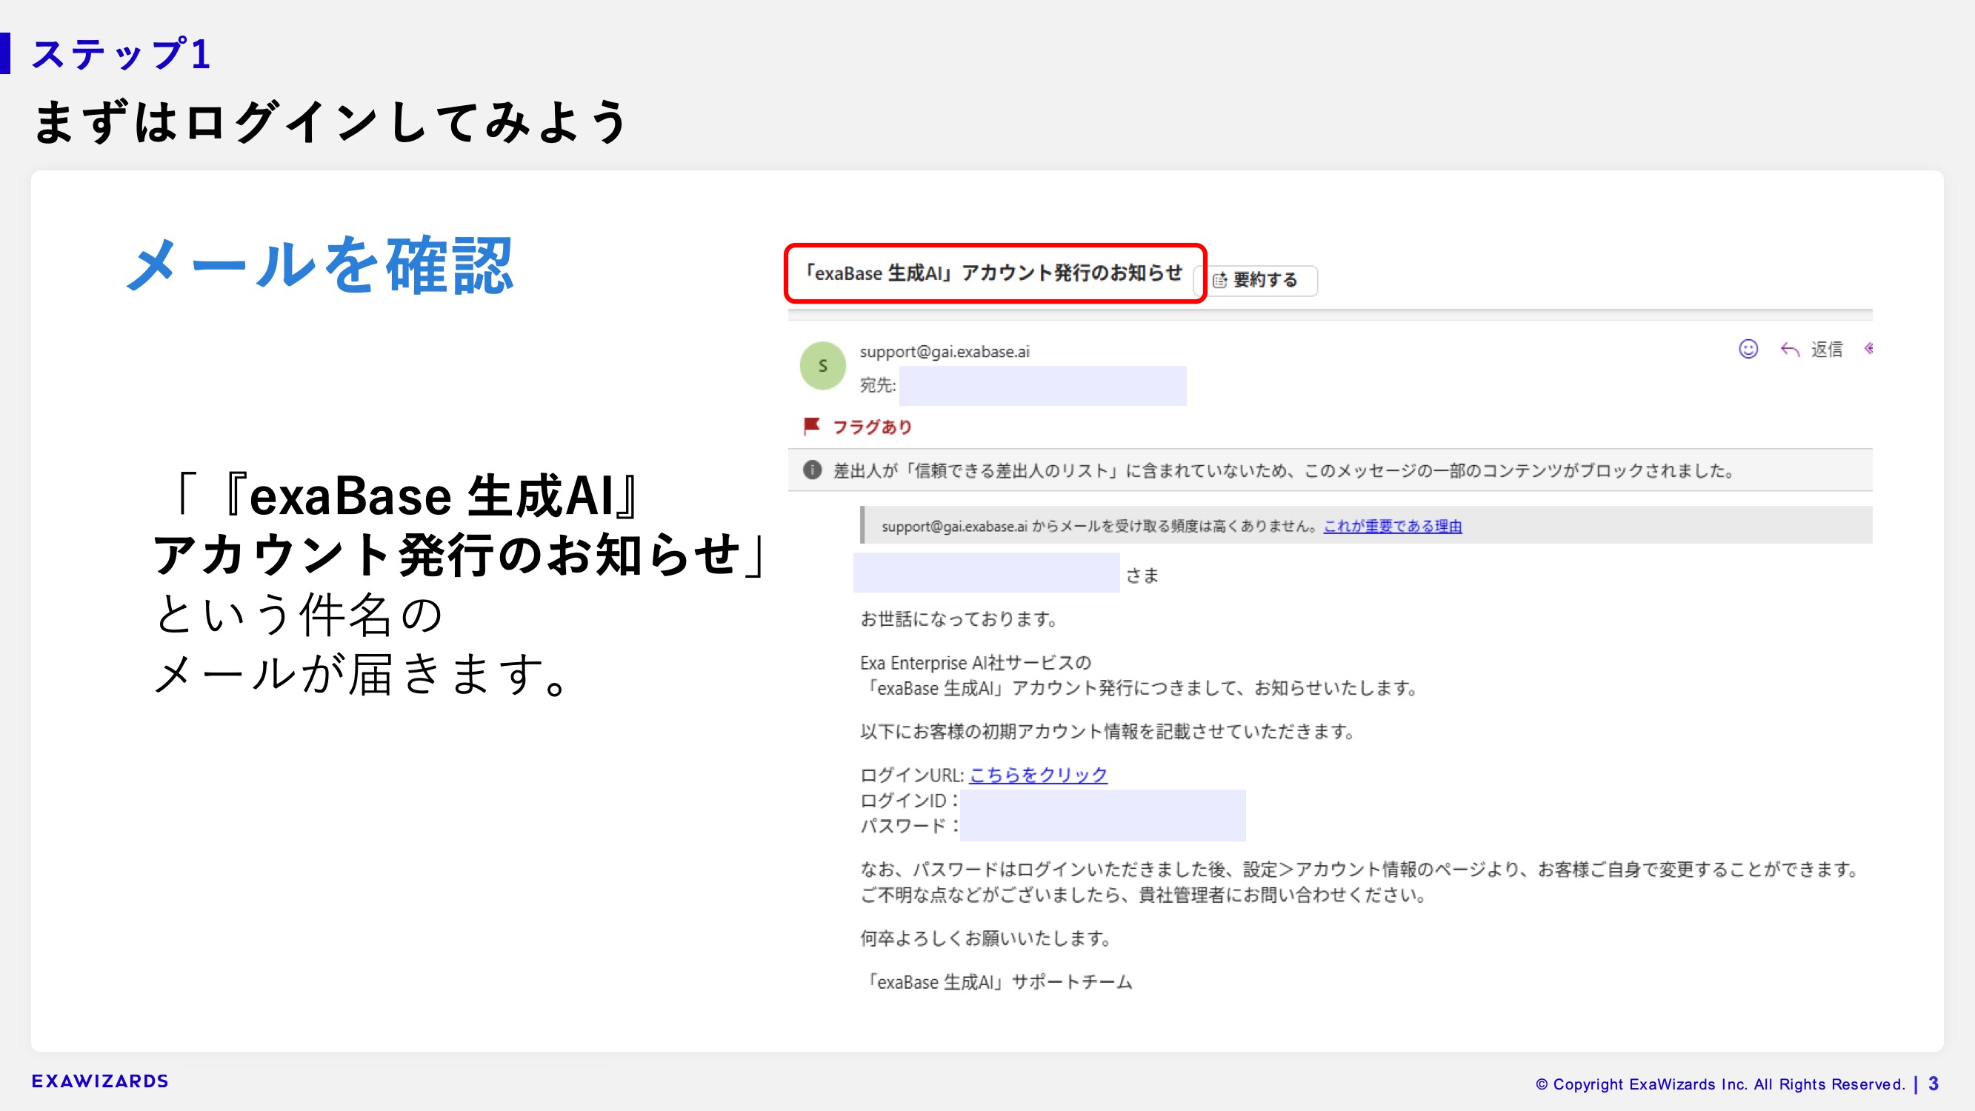Click the red flag icon
Screen dimensions: 1975x1111
point(812,427)
